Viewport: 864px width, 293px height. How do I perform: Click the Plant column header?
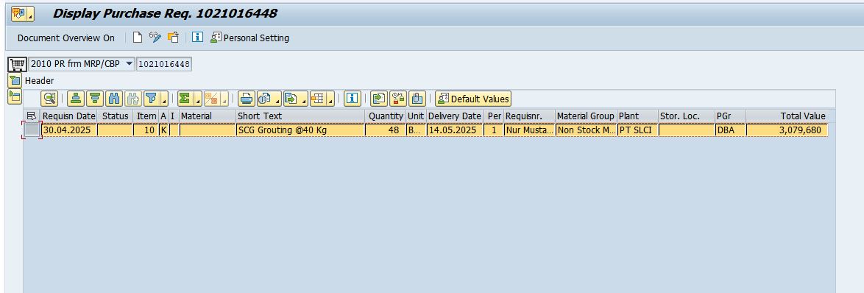(x=637, y=116)
